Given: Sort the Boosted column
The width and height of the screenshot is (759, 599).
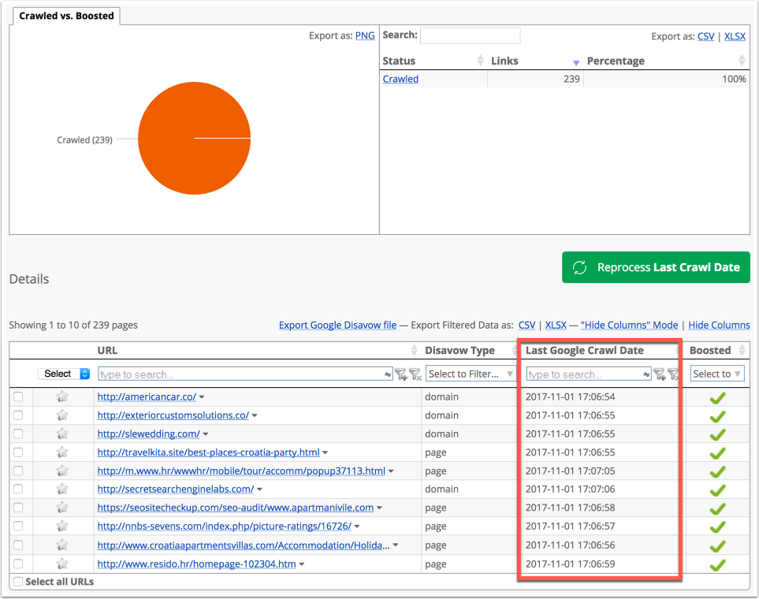Looking at the screenshot, I should coord(742,350).
